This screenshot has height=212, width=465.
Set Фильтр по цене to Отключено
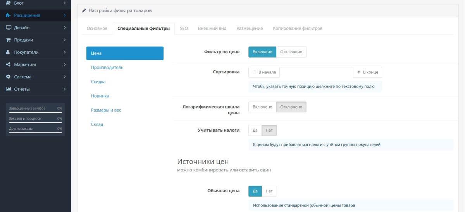[291, 52]
